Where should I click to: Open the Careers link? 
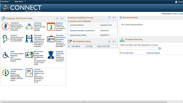tap(13, 35)
